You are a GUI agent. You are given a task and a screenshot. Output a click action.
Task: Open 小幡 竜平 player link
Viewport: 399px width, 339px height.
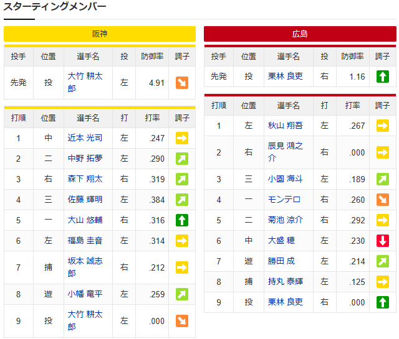click(85, 294)
